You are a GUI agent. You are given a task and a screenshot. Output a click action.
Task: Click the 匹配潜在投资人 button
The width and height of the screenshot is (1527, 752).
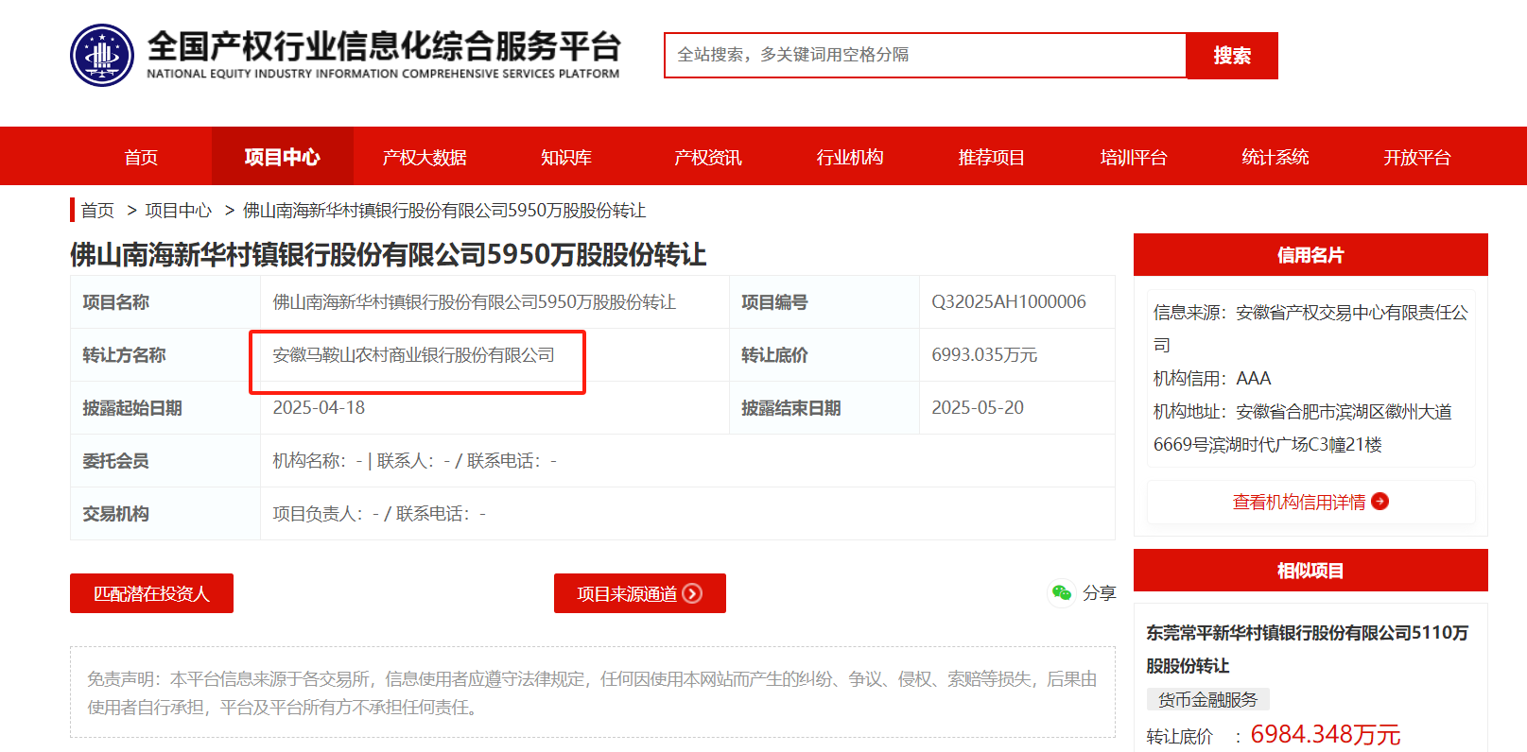coord(151,593)
